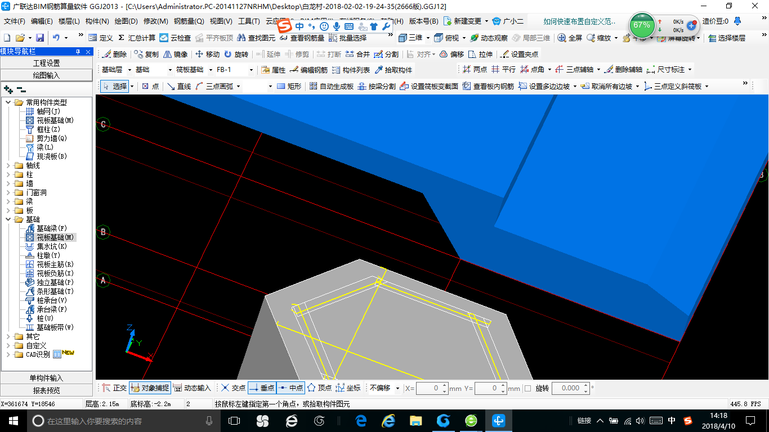Open the 视图(V) menu
The image size is (769, 432).
click(221, 21)
